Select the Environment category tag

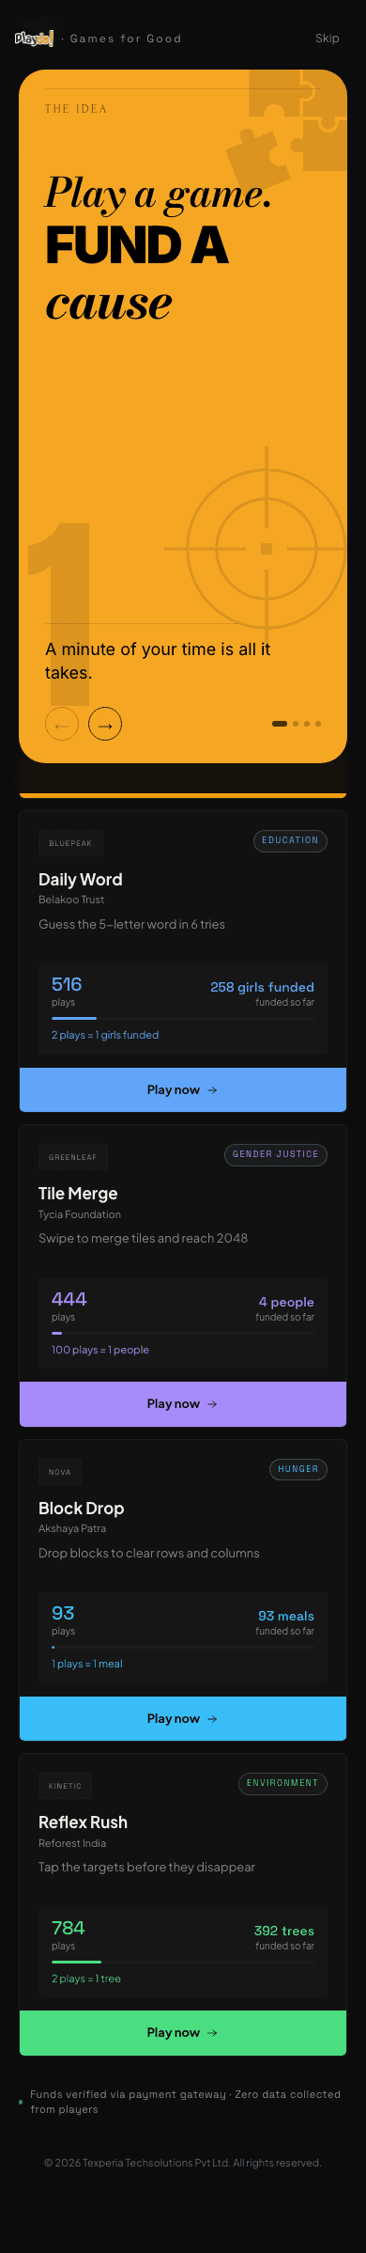[282, 1783]
